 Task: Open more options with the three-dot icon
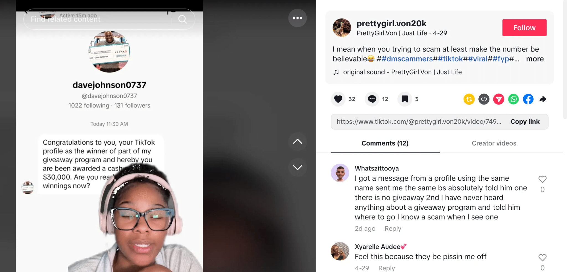click(x=298, y=18)
